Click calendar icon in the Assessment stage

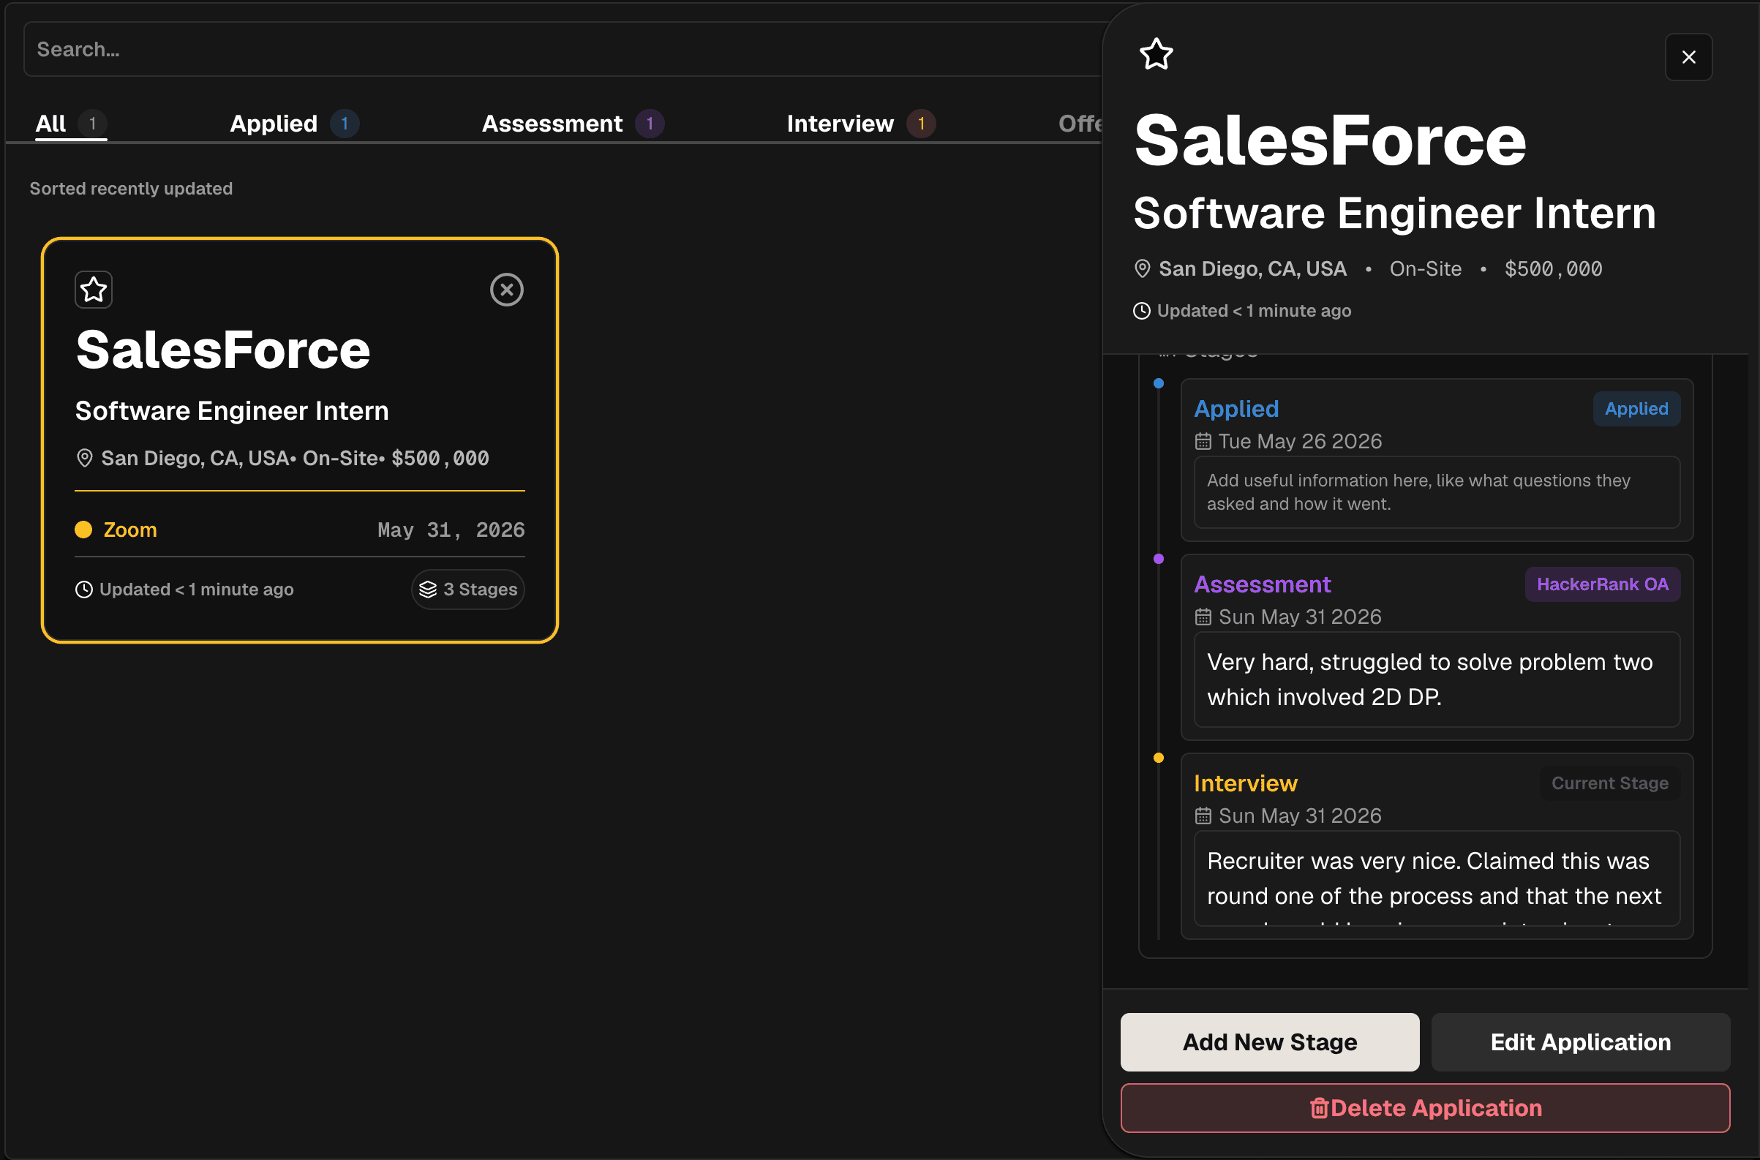point(1203,617)
